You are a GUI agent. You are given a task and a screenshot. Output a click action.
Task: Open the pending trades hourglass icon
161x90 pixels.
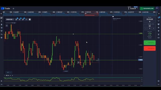[159, 34]
